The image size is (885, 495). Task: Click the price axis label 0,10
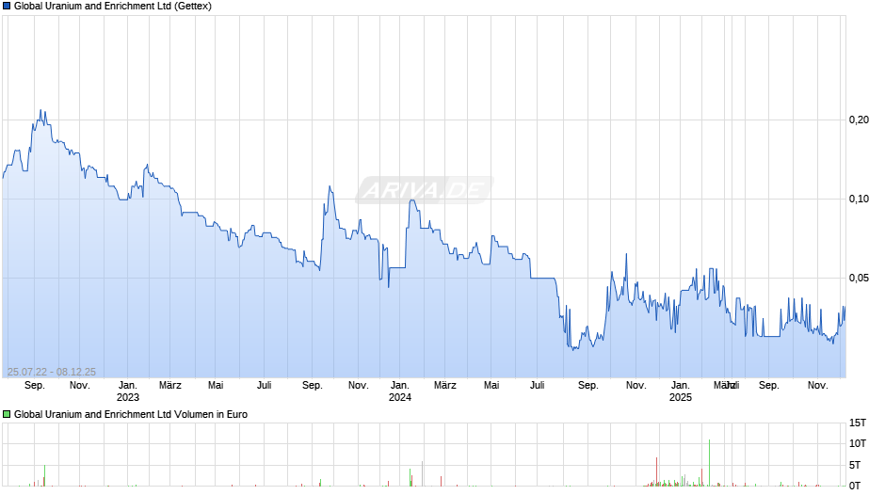(x=859, y=199)
